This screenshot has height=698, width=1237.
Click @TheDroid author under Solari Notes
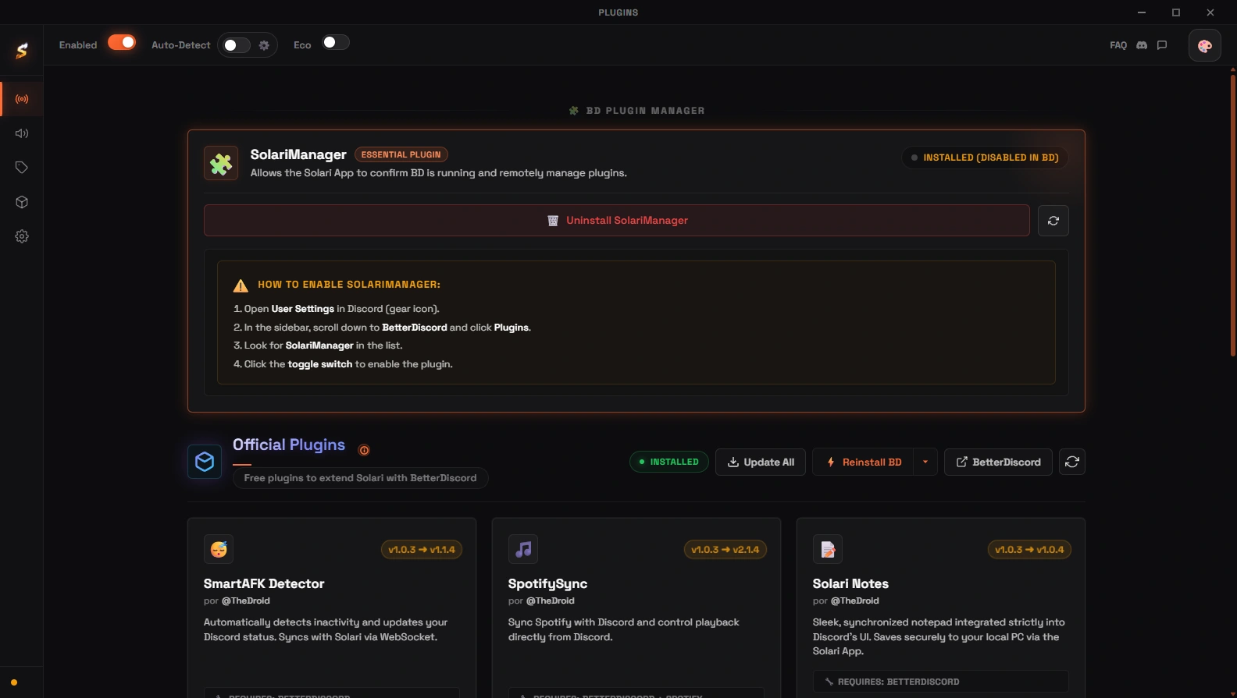click(x=855, y=601)
